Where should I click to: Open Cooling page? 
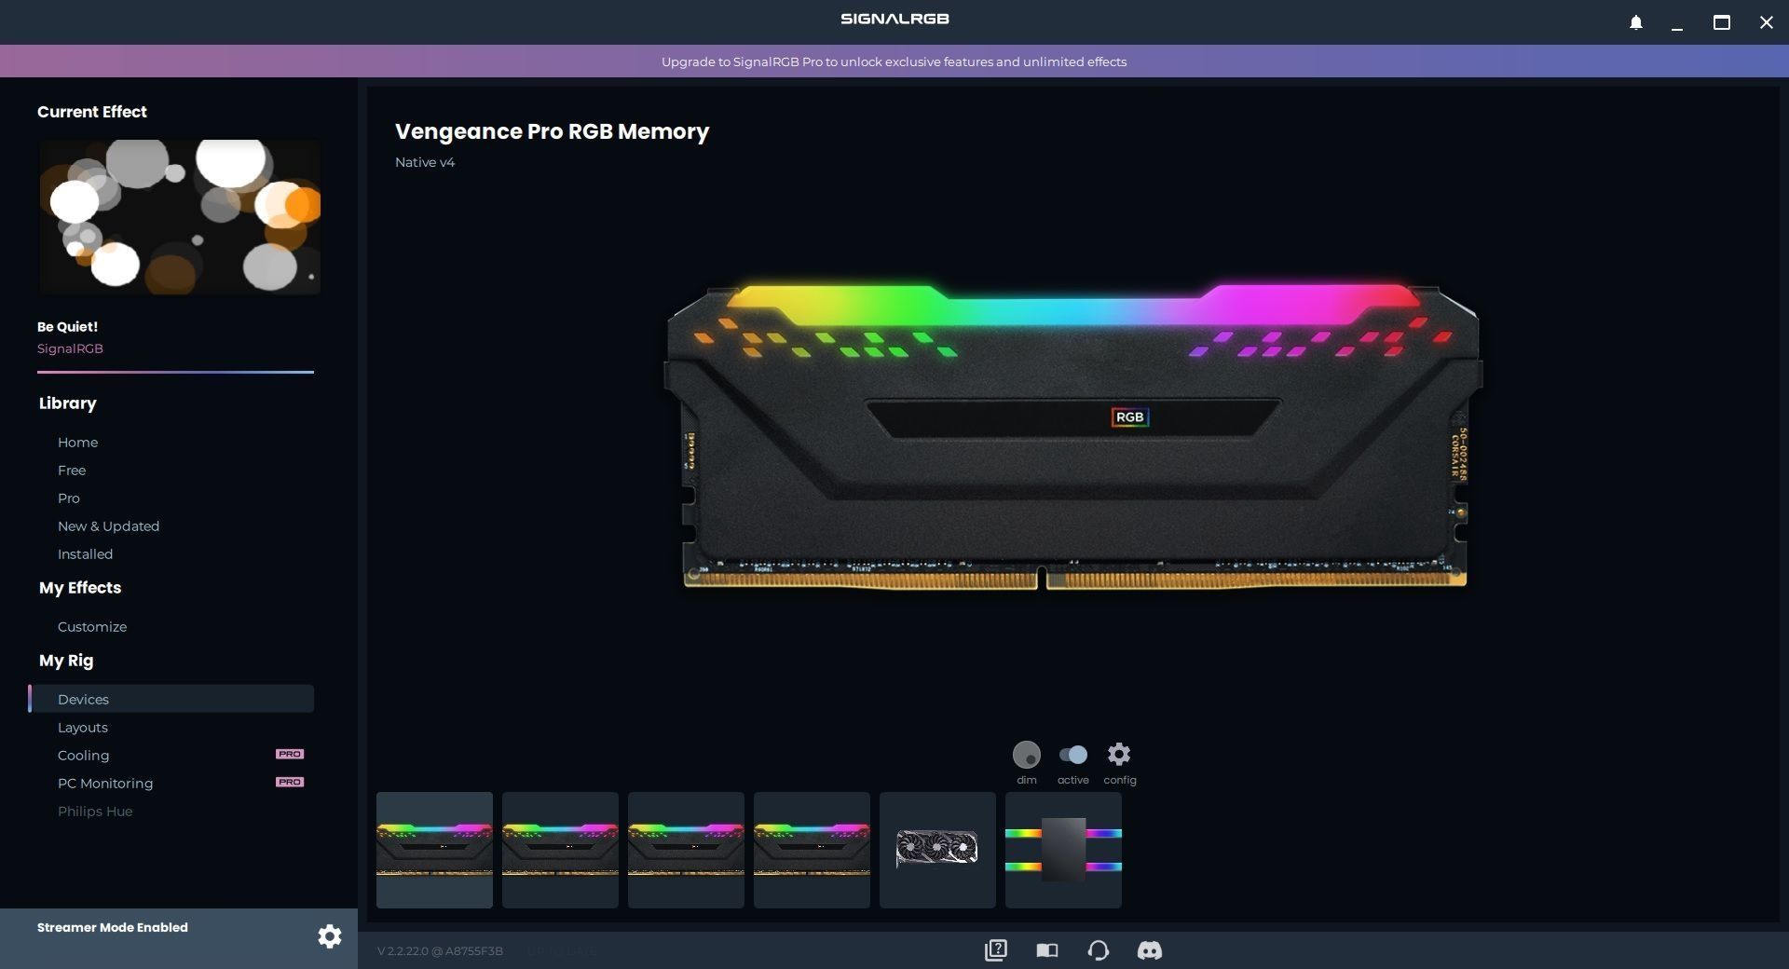pyautogui.click(x=83, y=756)
